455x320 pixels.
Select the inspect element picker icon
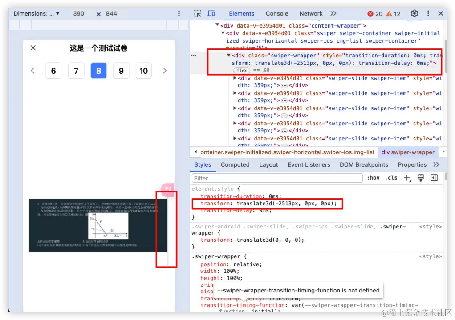tap(198, 14)
